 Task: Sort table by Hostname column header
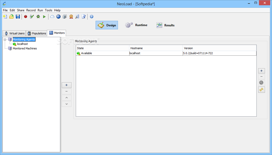coord(156,48)
